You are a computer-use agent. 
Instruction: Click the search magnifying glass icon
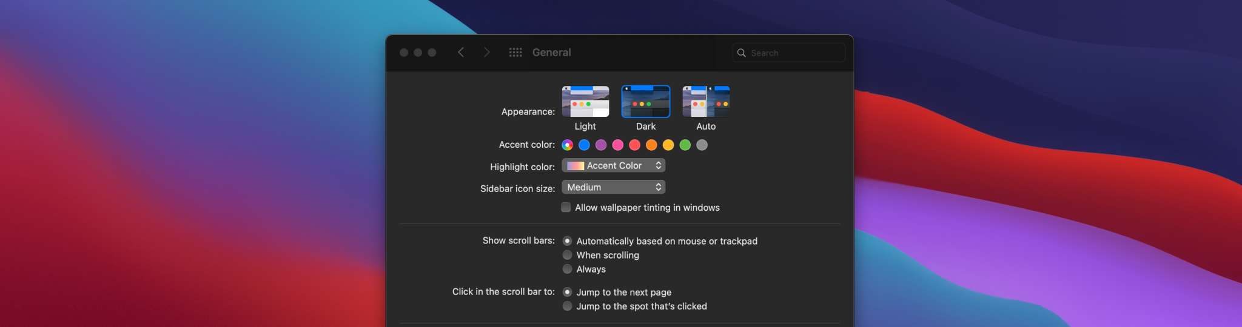(x=741, y=53)
